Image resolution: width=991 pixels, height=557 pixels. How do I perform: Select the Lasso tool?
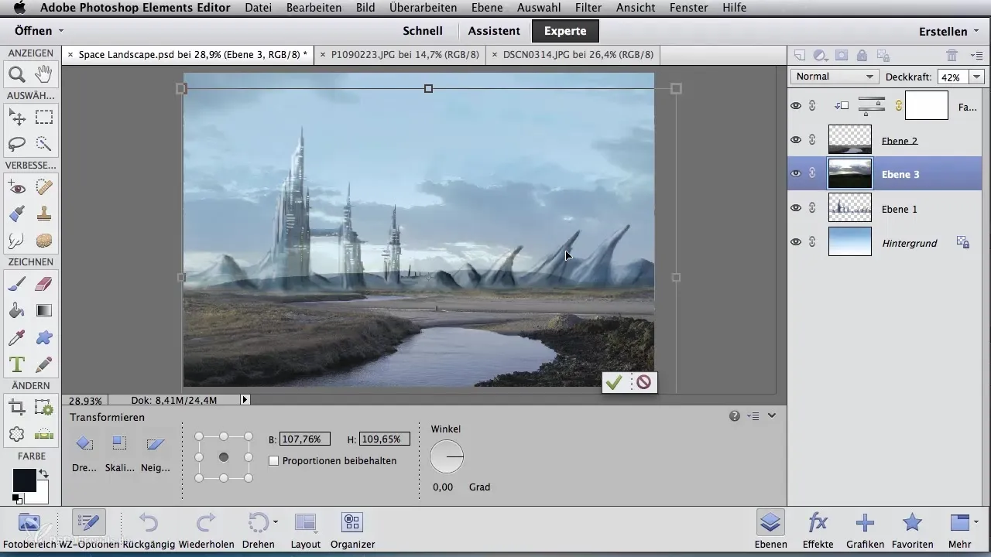(17, 144)
